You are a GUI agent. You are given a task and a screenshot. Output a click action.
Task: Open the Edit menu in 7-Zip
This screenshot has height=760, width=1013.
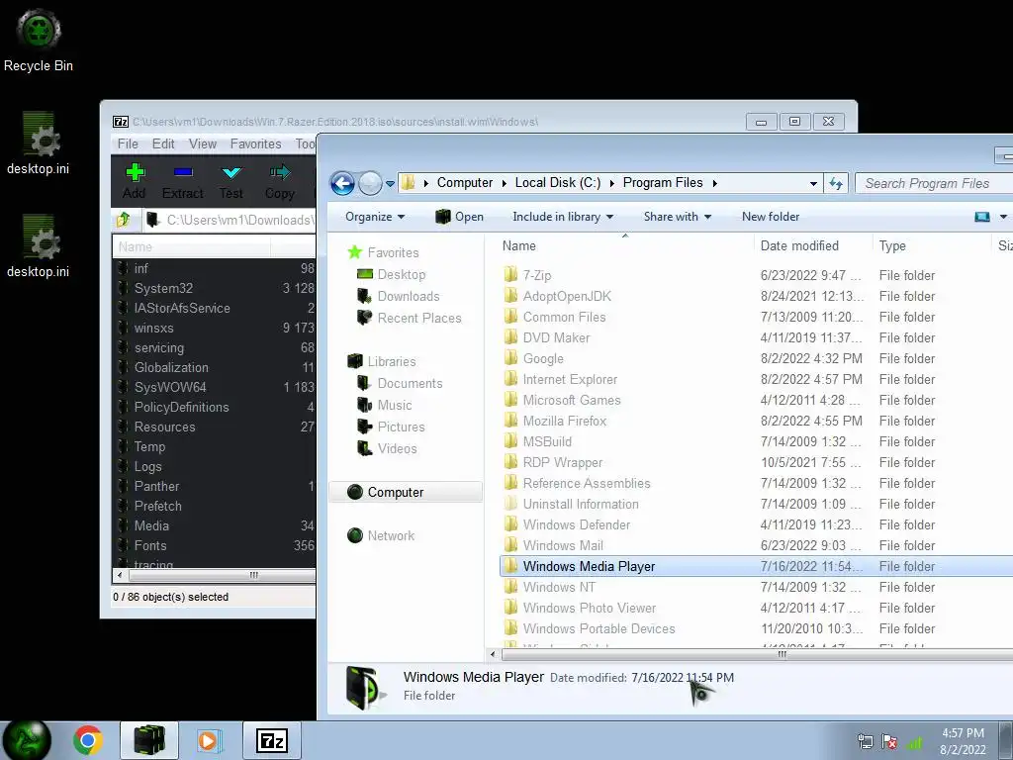point(163,144)
